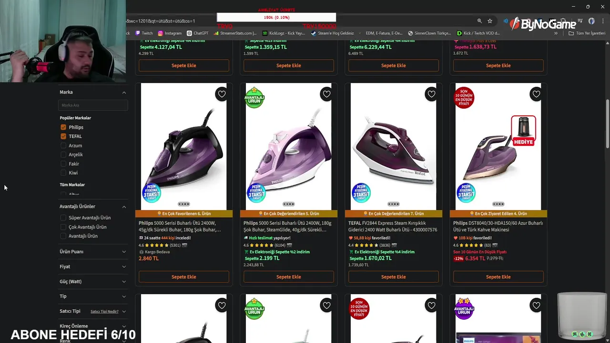Viewport: 610px width, 343px height.
Task: Add TEFAL FV2844 to cart
Action: [x=394, y=277]
